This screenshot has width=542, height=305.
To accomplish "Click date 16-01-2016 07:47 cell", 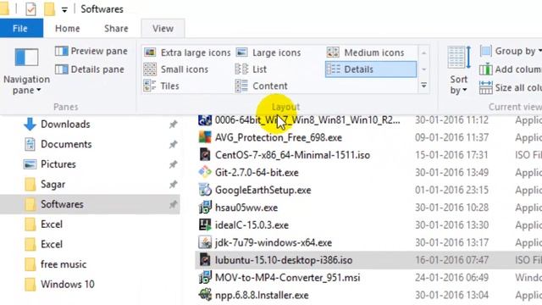I will tap(451, 260).
